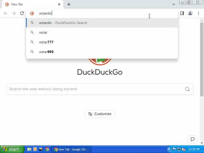
Task: Select the New Tab - Google Chrome taskbar button
Action: pyautogui.click(x=71, y=149)
